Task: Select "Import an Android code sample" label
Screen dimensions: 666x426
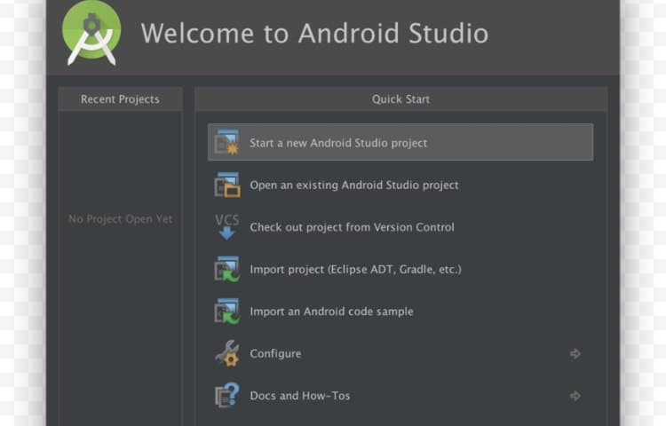Action: (x=331, y=312)
